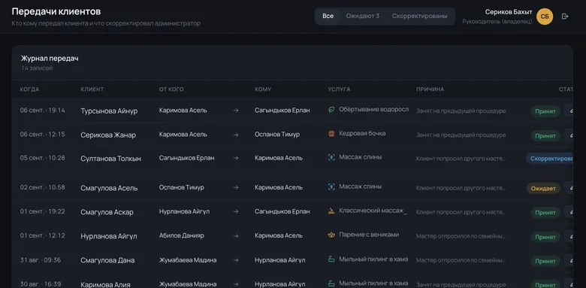Select client Серикова Жанар
The image size is (586, 288).
tap(108, 135)
